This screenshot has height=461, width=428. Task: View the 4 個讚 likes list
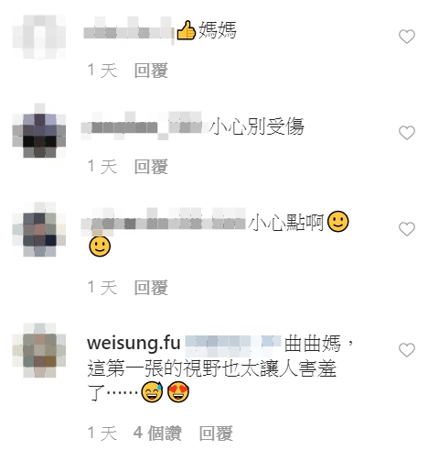coord(157,434)
